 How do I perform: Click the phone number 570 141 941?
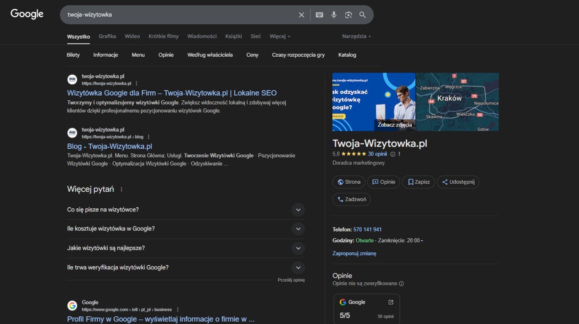coord(367,229)
